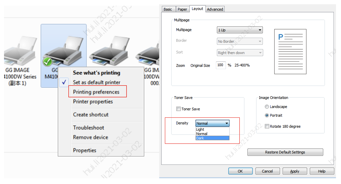Viewport: 341px width, 184px height.
Task: Choose Light from the Density list
Action: click(x=212, y=129)
